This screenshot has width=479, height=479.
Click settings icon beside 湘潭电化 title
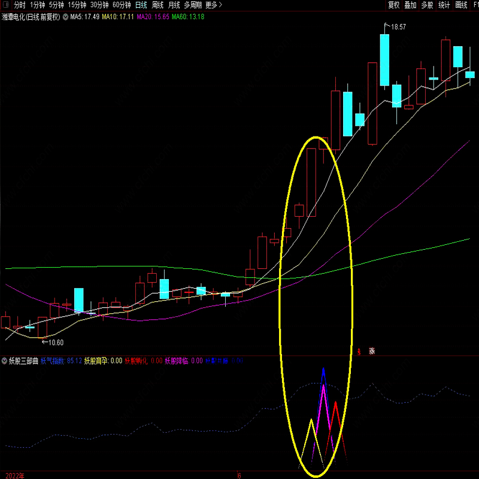pyautogui.click(x=65, y=17)
